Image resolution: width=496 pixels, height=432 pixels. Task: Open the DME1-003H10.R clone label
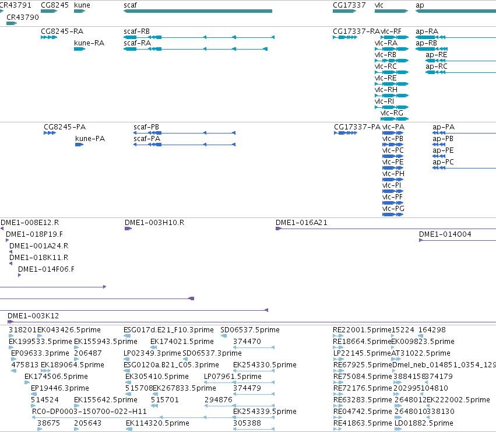click(x=154, y=223)
